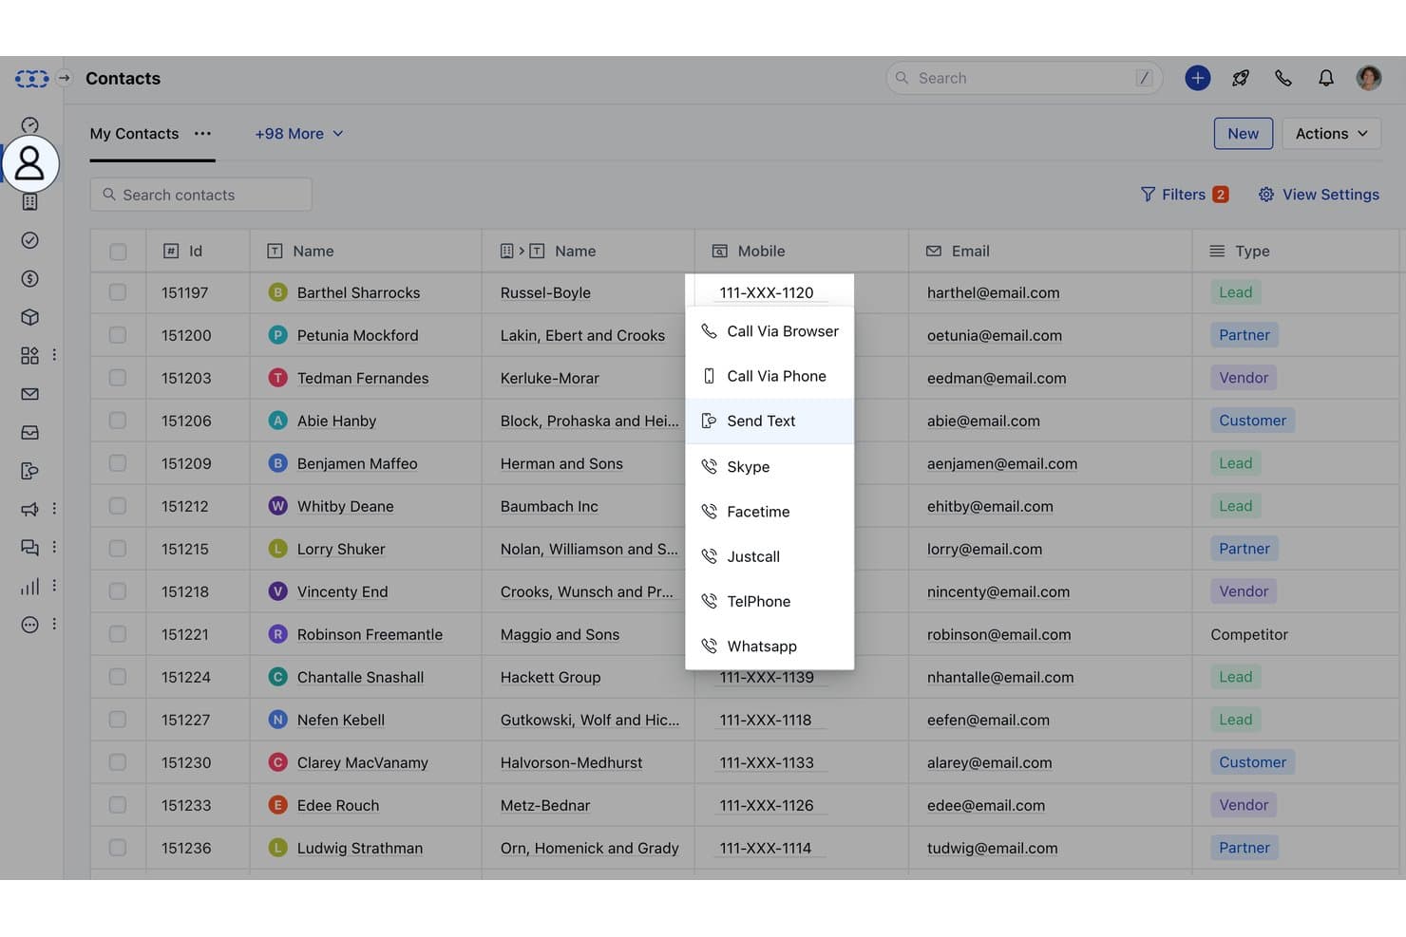
Task: Open the notifications bell icon
Action: click(1325, 78)
